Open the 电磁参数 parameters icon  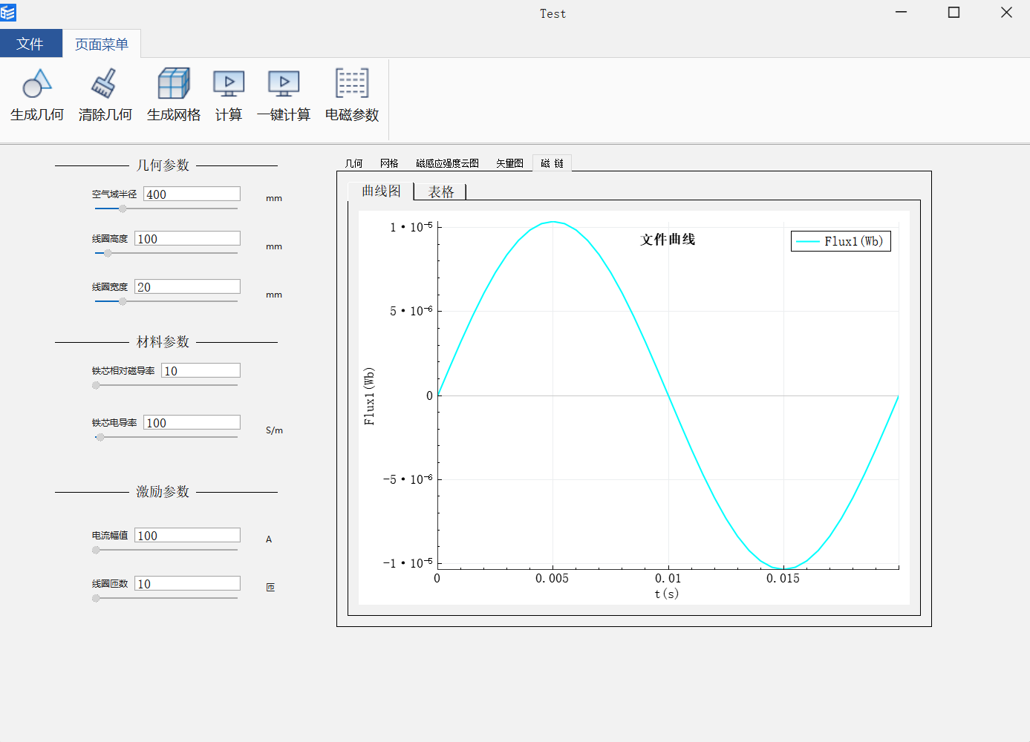tap(352, 83)
